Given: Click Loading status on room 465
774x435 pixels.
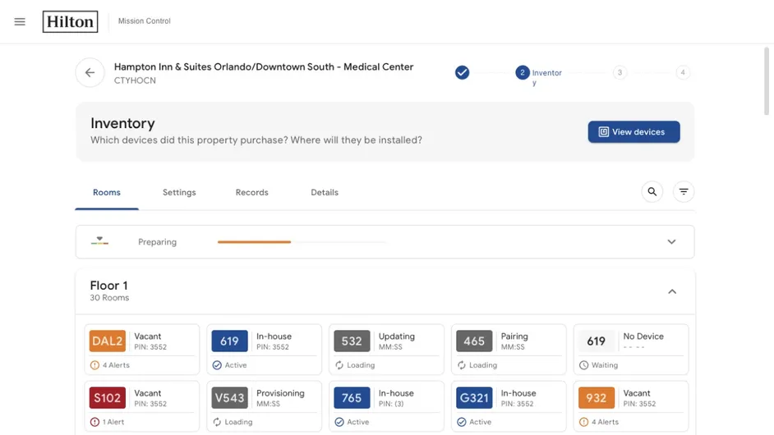Looking at the screenshot, I should (477, 365).
